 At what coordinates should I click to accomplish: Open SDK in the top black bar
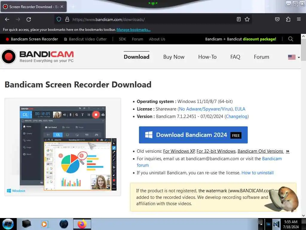[x=122, y=39]
